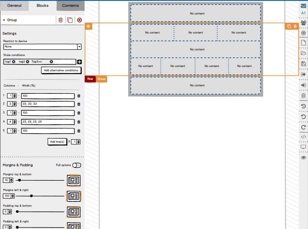Screen dimensions: 308x229
Task: Duplicate the group with red copy icon
Action: [x=70, y=20]
